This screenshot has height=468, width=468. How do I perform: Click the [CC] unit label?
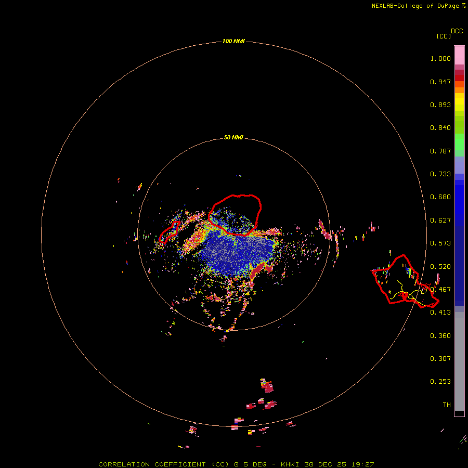click(444, 36)
